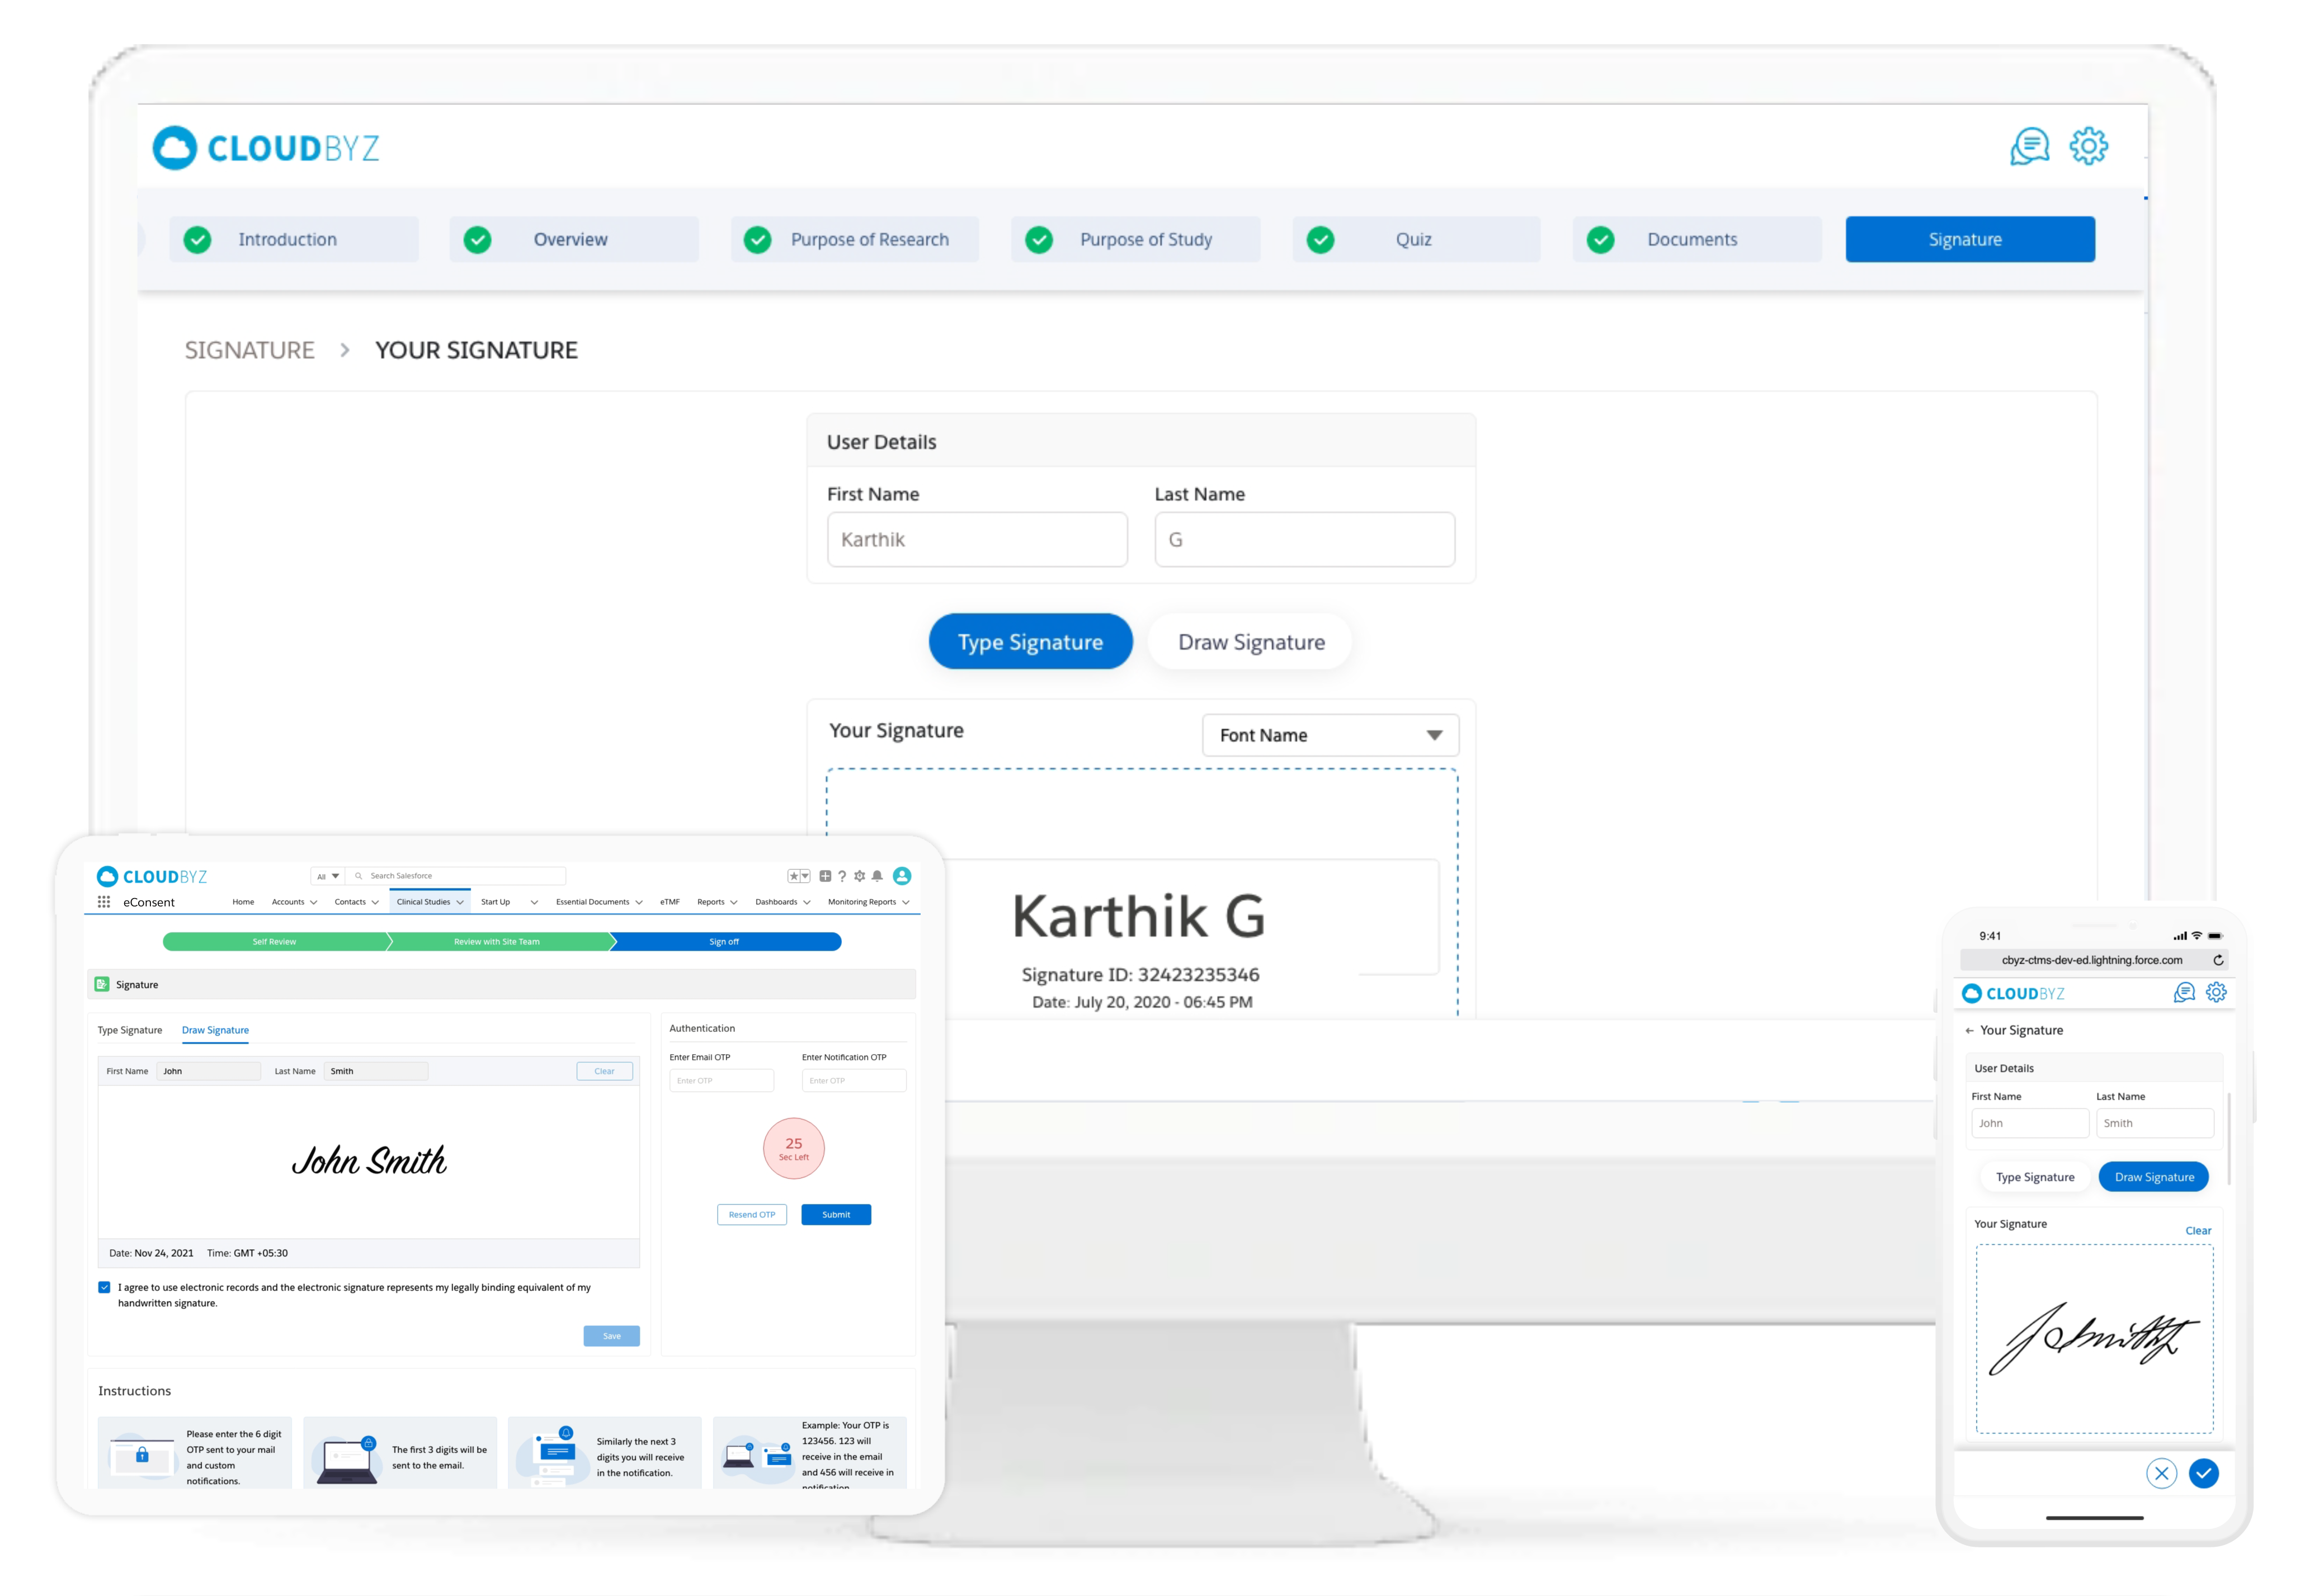Switch to the Type Signature tab on tablet
Screen dimensions: 2305x1596
click(x=130, y=1030)
